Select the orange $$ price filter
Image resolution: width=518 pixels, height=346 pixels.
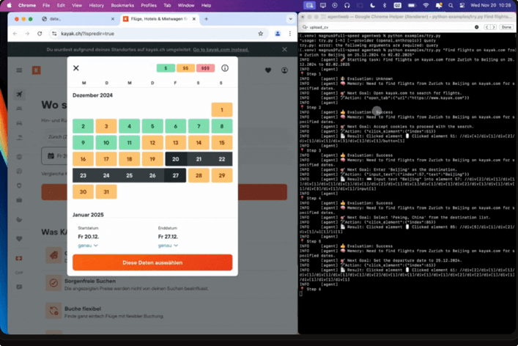[x=185, y=68]
